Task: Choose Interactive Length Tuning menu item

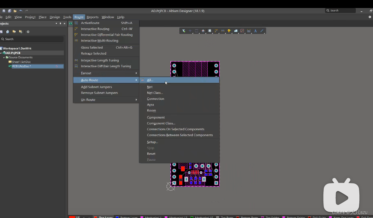Action: pyautogui.click(x=106, y=60)
